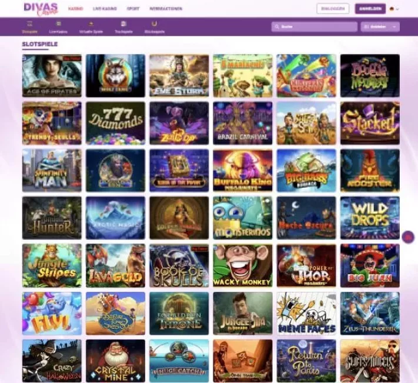Open the Virtuelle Spiele category icon
The width and height of the screenshot is (418, 383).
coord(91,24)
